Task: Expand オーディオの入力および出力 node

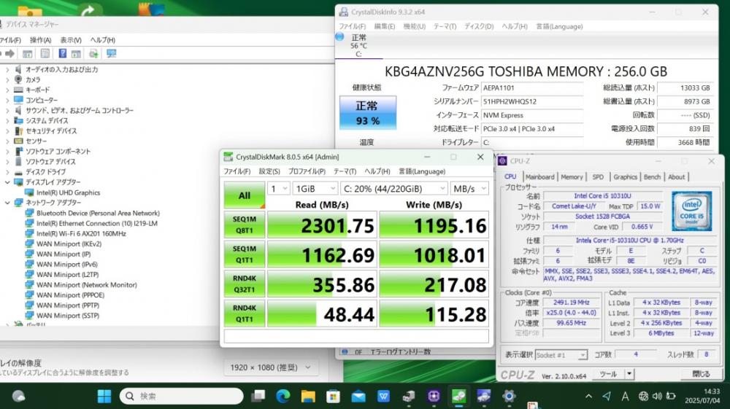Action: click(7, 70)
